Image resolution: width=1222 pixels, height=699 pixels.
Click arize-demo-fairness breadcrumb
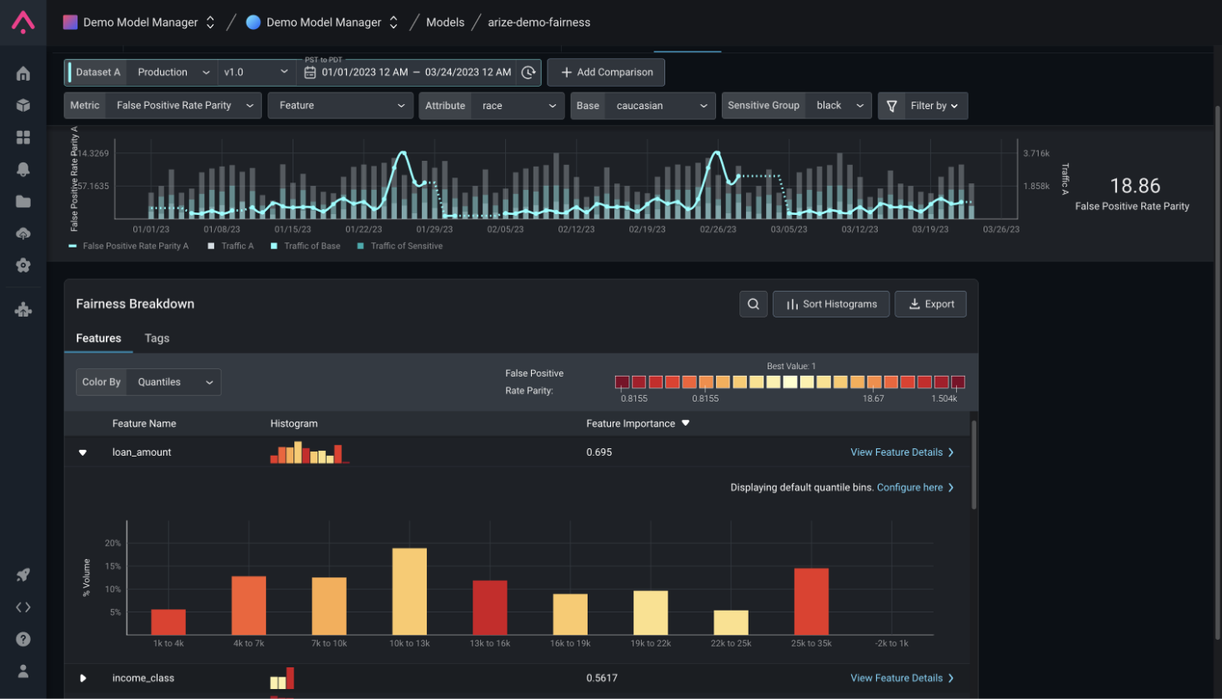[538, 22]
